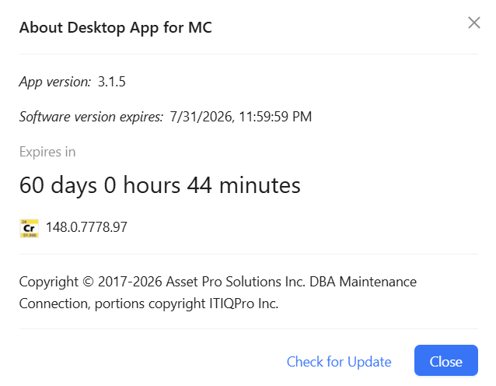The width and height of the screenshot is (496, 386).
Task: Select the Chromium build number 148.0.7778.97
Action: pyautogui.click(x=86, y=227)
